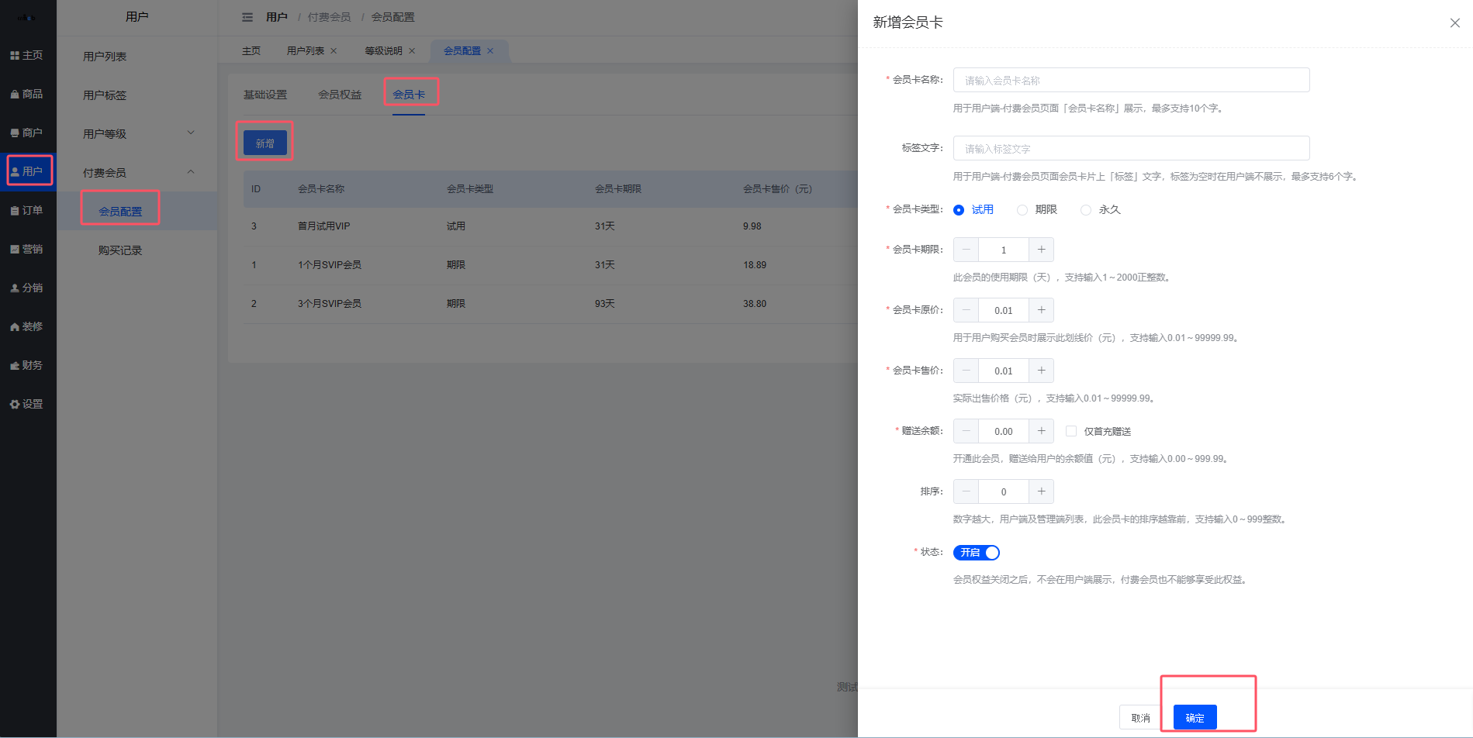Select the 永久 membership card type
The width and height of the screenshot is (1473, 738).
click(x=1086, y=209)
